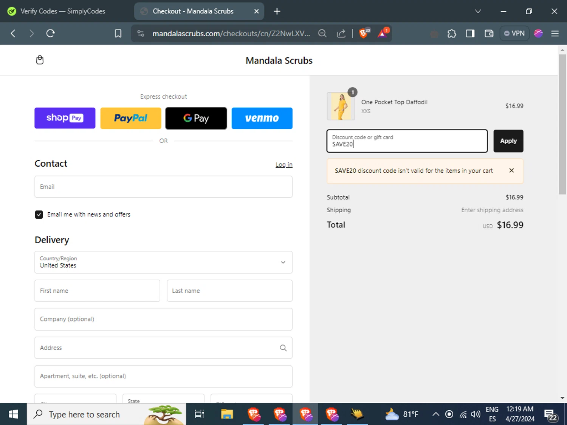Screen dimensions: 567x425
Task: Open the taskbar clock showing 12:19 AM
Action: (520, 414)
